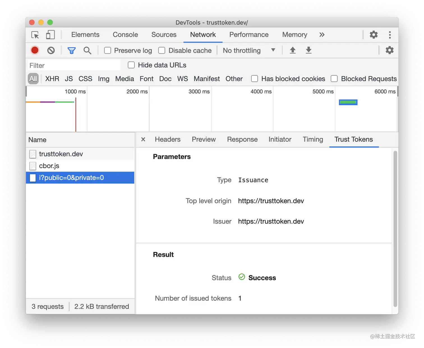424x348 pixels.
Task: Click the 2.2 kB transferred status
Action: (102, 306)
